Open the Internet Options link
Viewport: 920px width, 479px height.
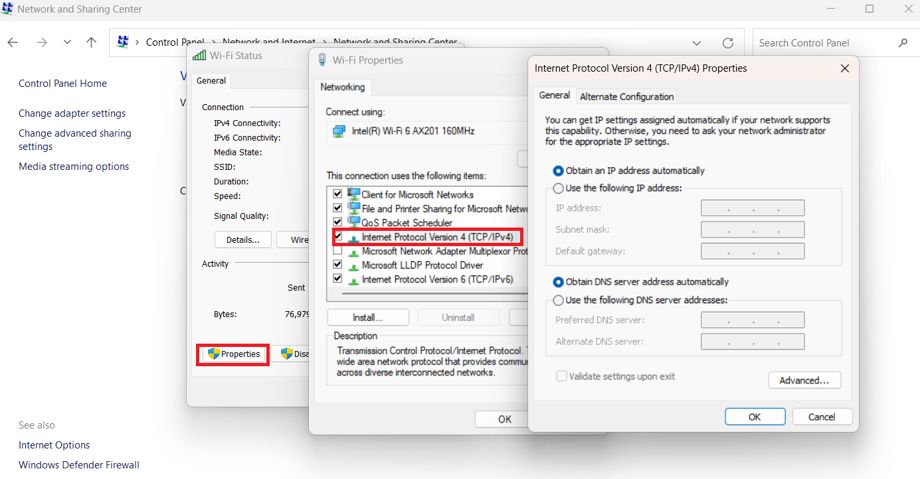tap(54, 445)
